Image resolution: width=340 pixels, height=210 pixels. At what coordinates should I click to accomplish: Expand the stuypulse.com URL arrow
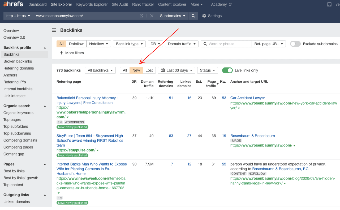(x=98, y=150)
